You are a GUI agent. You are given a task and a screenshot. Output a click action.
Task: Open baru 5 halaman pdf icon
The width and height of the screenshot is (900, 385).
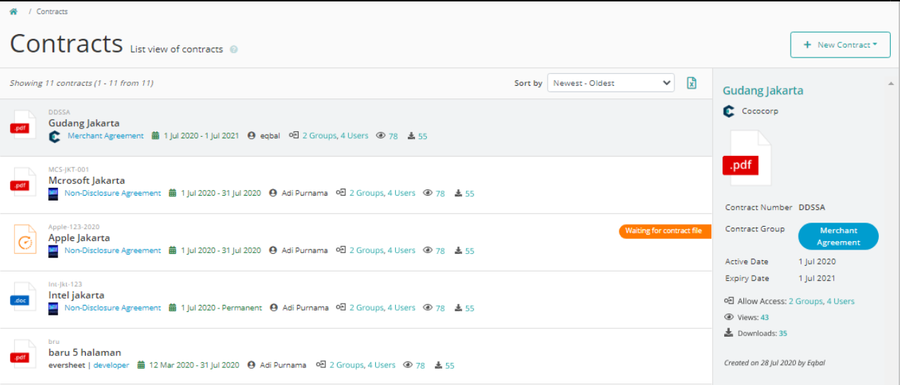click(x=23, y=355)
